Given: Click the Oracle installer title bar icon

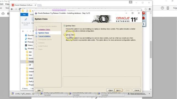Looking at the screenshot, I should [x=36, y=13].
